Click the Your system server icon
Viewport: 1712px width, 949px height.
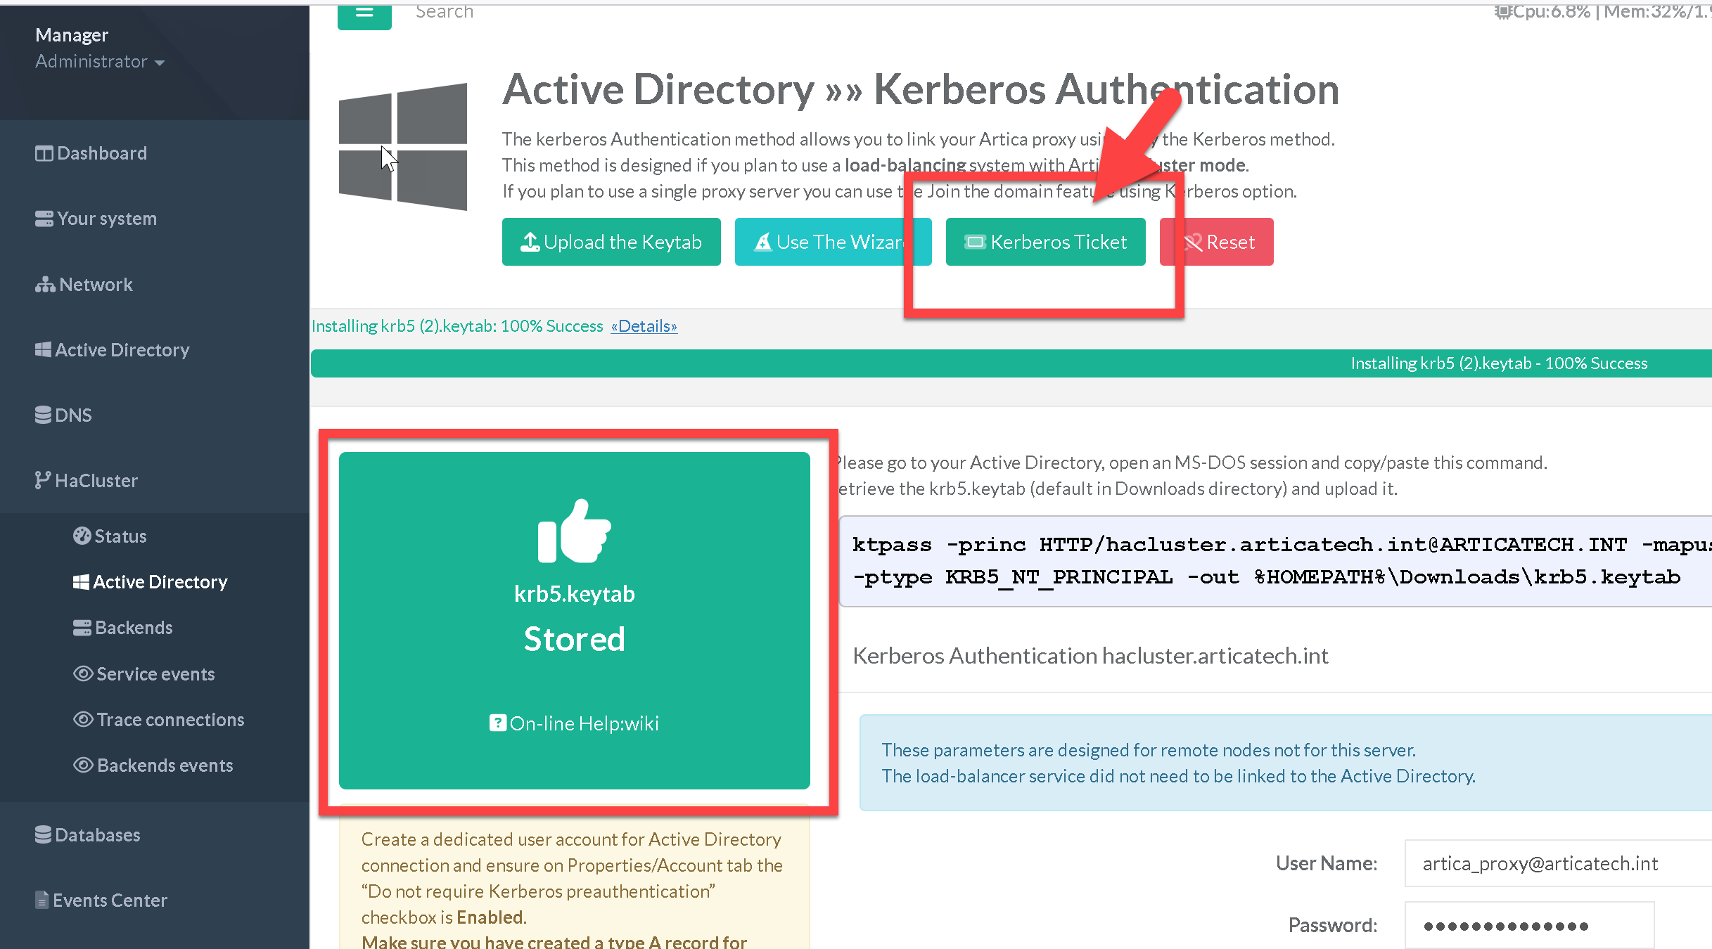click(44, 219)
